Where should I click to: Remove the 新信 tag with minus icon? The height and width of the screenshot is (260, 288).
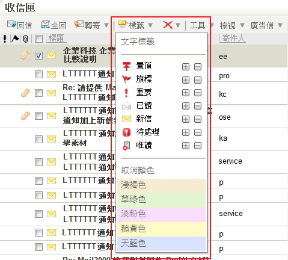[198, 119]
